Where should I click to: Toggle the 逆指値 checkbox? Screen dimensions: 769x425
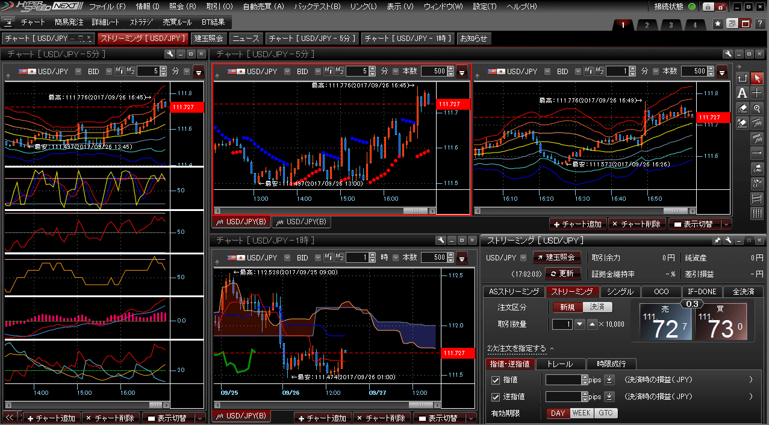click(x=496, y=397)
